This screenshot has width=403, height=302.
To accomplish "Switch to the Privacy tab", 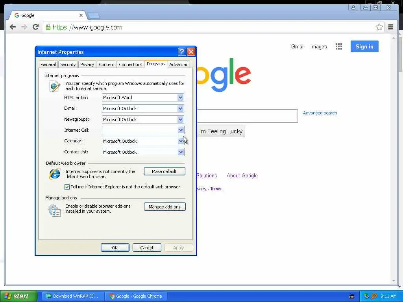I will coord(87,64).
